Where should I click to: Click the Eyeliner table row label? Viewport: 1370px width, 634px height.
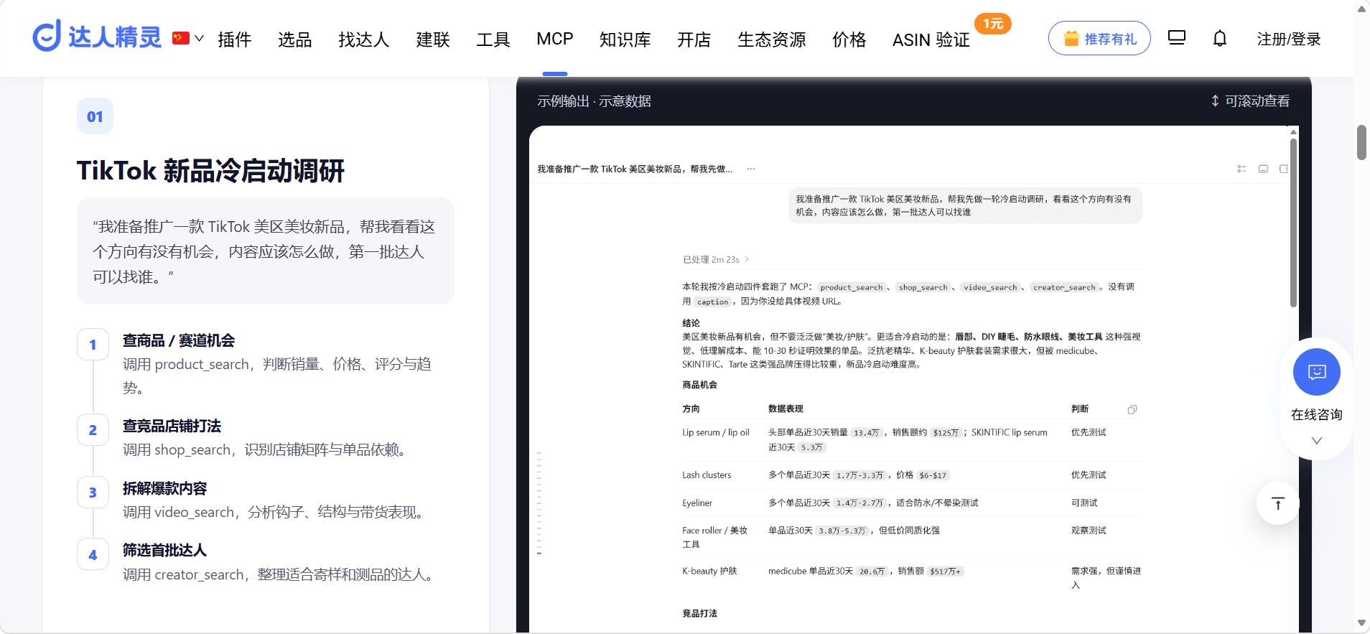(x=697, y=503)
